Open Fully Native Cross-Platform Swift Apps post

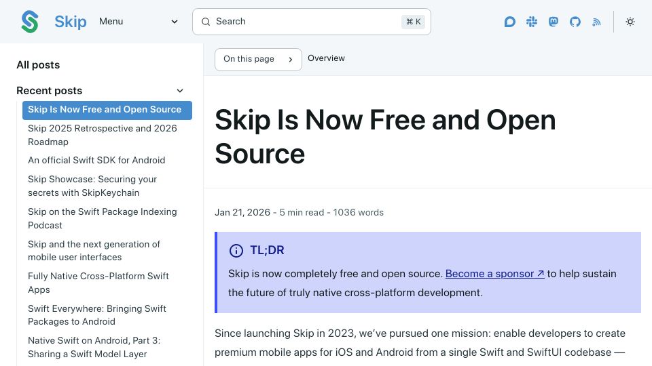[x=98, y=283]
